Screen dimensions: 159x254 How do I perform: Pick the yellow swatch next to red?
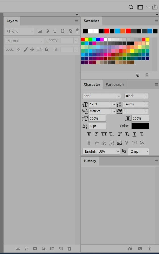[x=87, y=39]
